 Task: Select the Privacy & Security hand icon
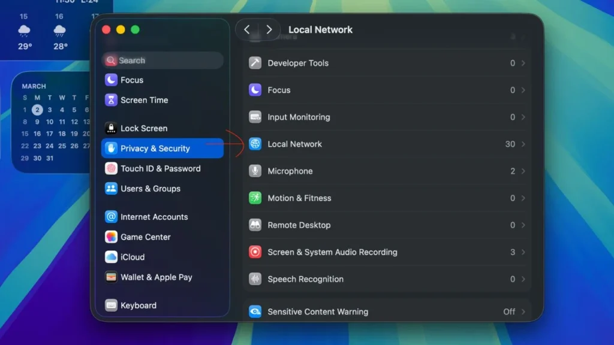[111, 148]
